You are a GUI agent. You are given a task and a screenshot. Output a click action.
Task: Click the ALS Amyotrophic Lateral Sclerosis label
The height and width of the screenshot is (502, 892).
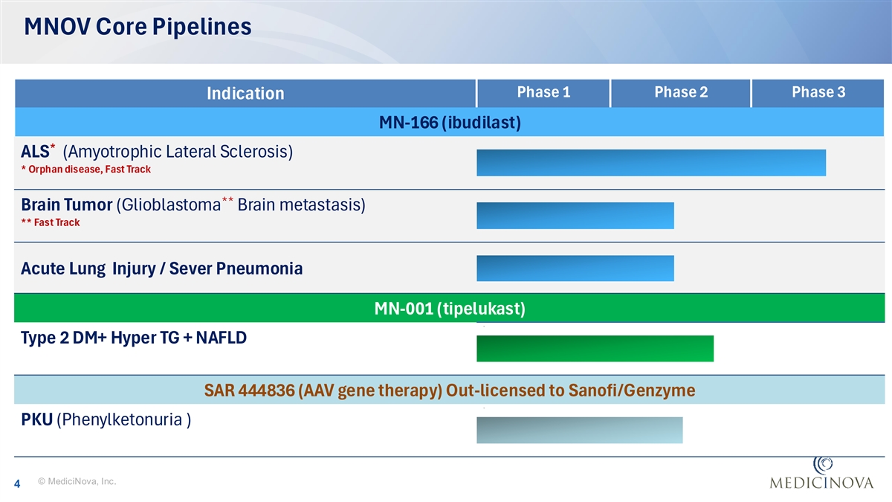point(157,152)
